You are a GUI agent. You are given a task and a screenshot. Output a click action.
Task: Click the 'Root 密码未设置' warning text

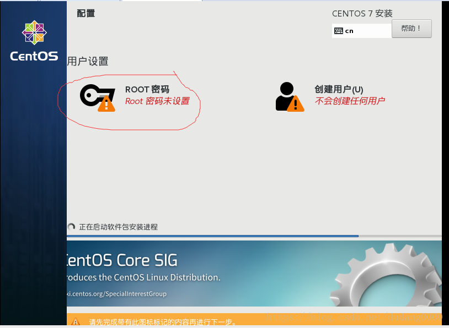coord(157,101)
